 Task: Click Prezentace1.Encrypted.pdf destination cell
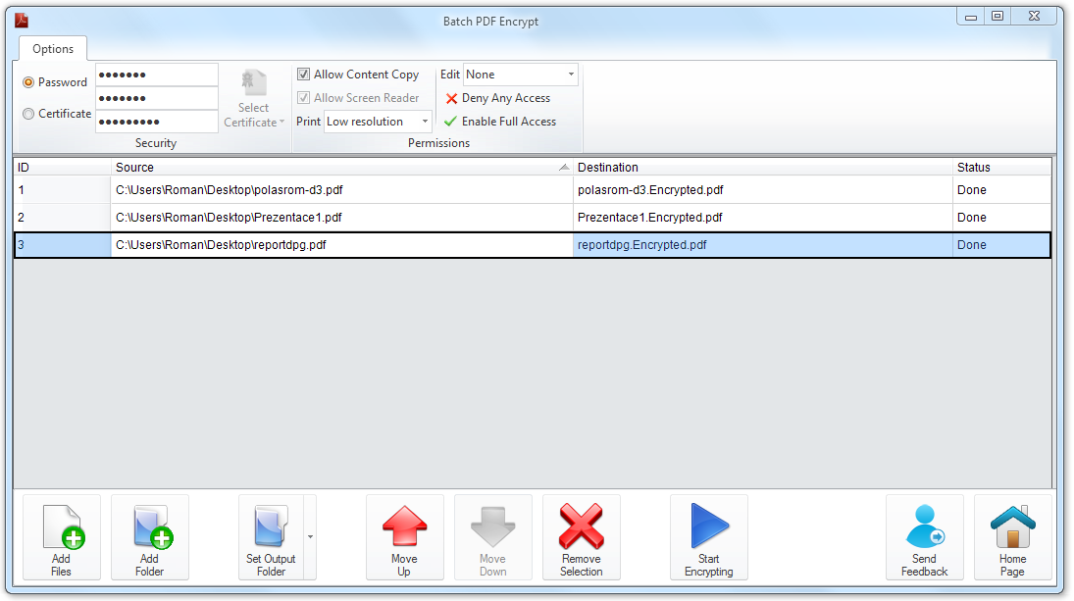[x=762, y=217]
